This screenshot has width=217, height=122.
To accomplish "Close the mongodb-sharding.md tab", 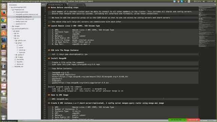I will click(x=65, y=5).
